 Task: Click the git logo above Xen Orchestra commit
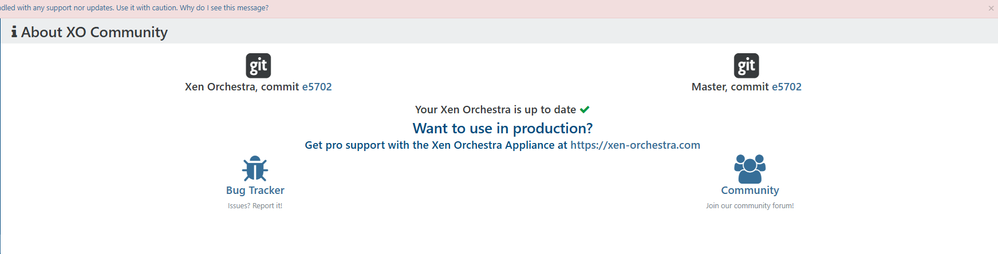pyautogui.click(x=258, y=66)
